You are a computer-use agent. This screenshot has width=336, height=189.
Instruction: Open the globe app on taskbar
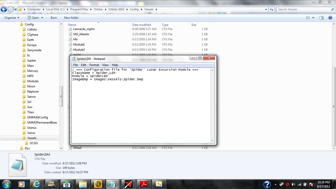(x=98, y=184)
